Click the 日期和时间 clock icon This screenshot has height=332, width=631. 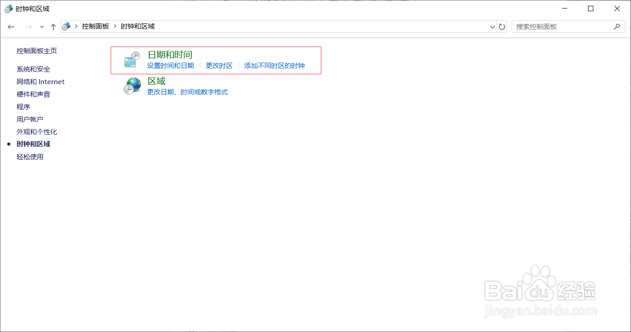131,60
